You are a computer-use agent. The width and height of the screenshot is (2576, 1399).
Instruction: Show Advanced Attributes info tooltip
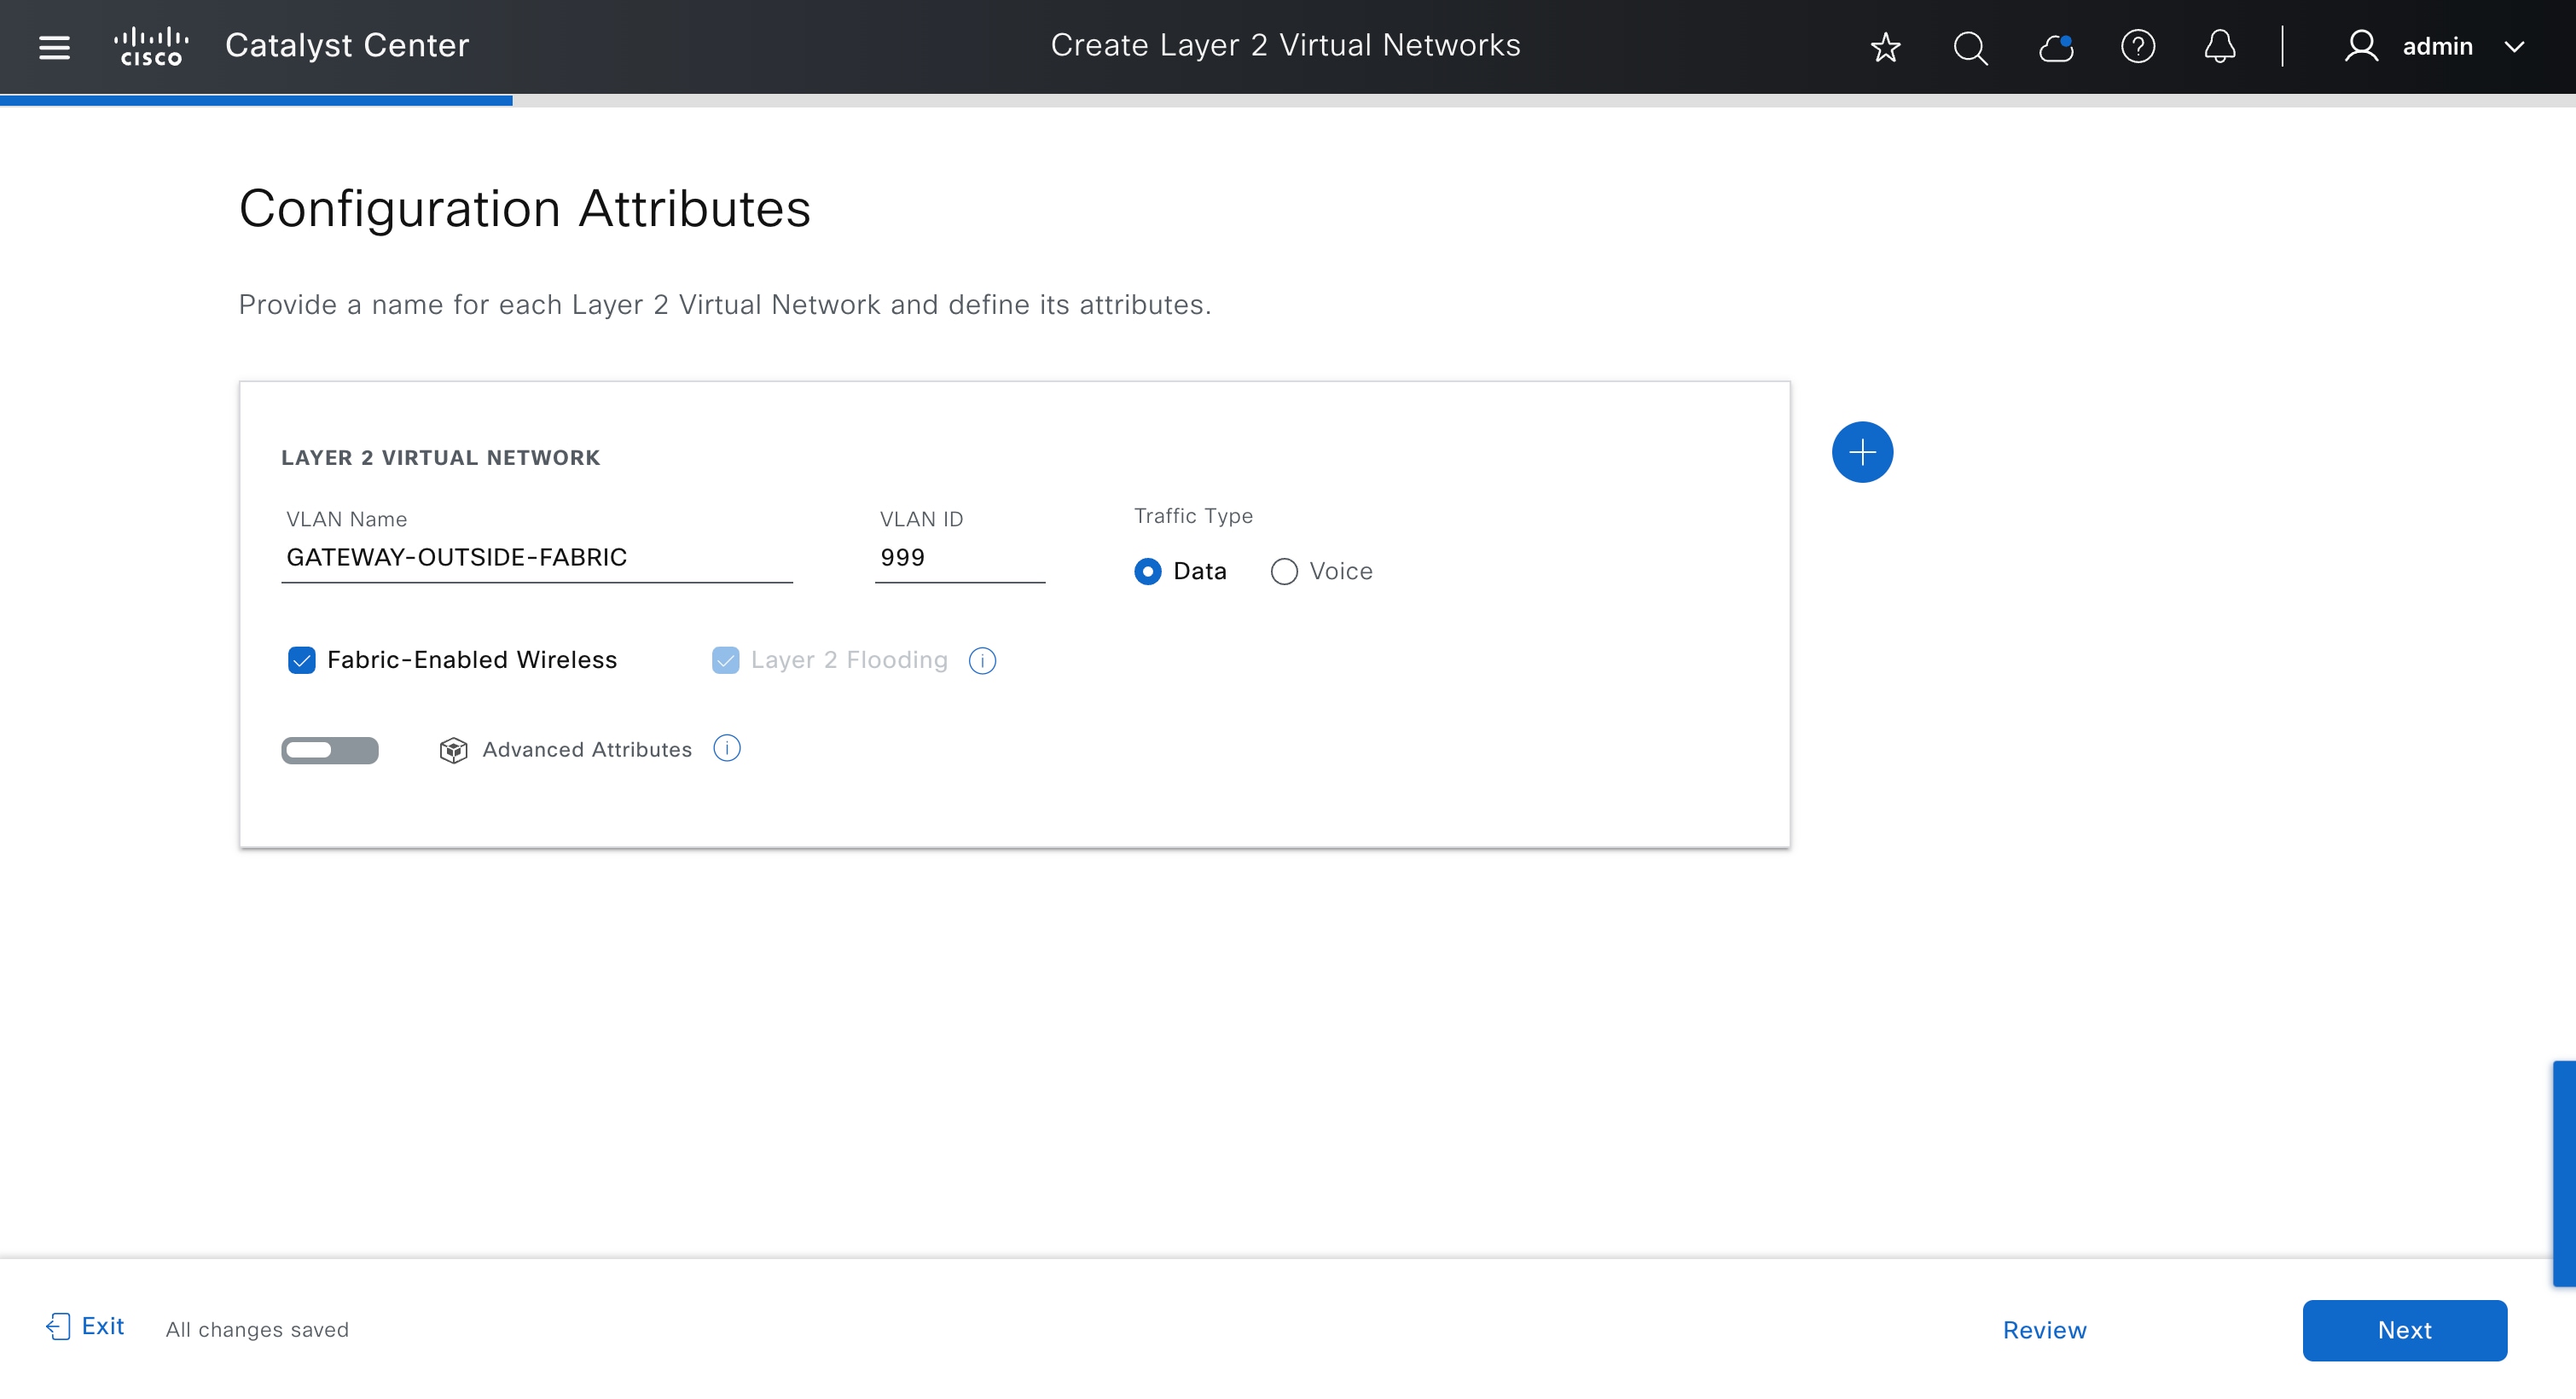(726, 749)
